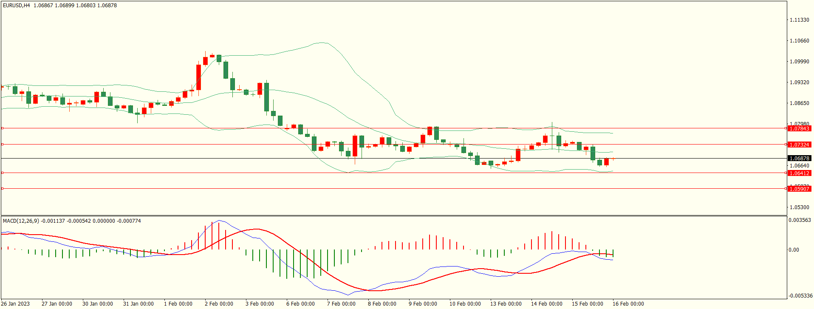Click the 7 Feb 00:00 date label

click(341, 303)
